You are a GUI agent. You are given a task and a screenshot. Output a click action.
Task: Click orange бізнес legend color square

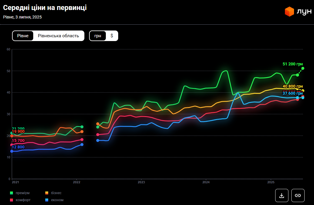[x=46, y=193]
